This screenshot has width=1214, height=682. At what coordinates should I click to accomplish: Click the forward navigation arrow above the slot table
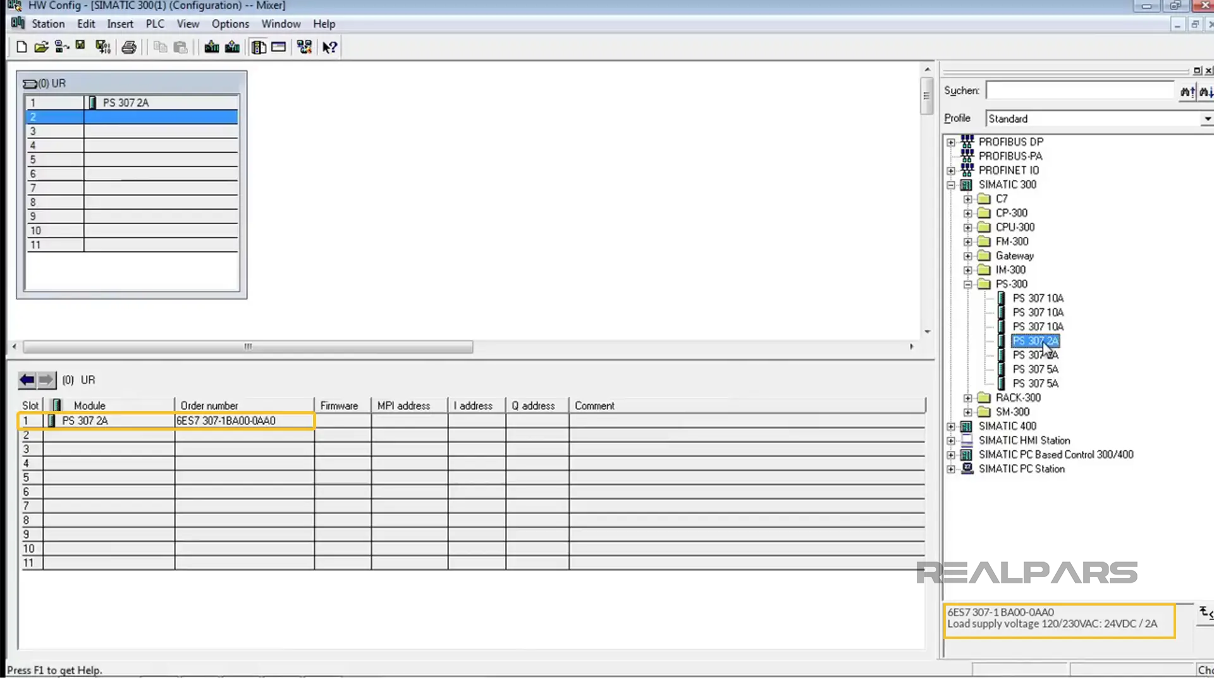pos(45,380)
